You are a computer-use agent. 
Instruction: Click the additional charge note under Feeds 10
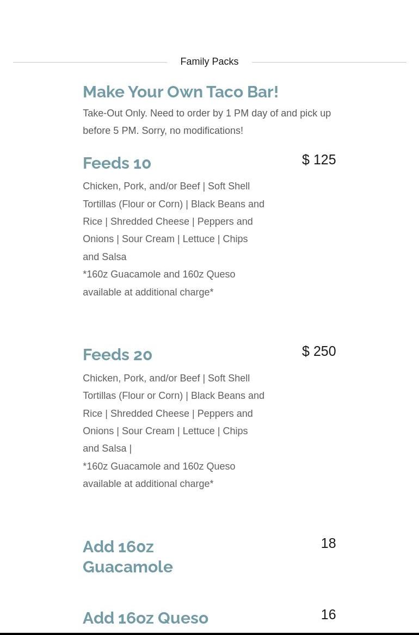158,283
